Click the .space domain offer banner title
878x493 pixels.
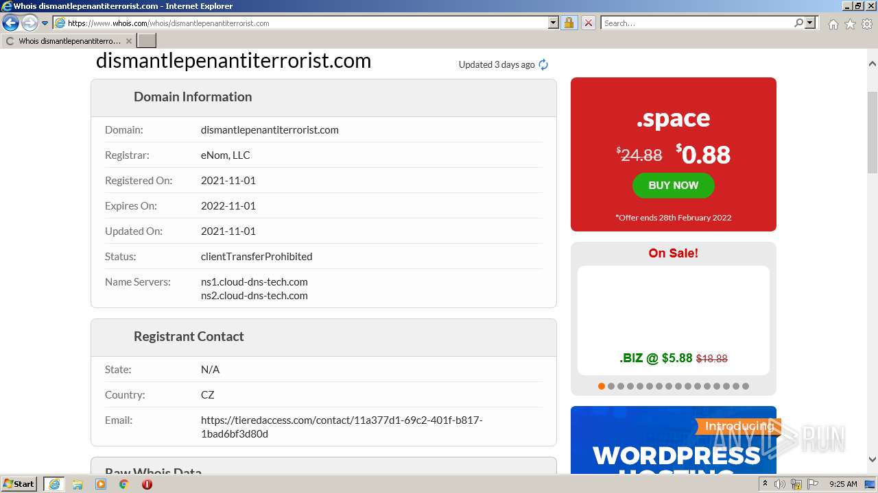coord(673,118)
